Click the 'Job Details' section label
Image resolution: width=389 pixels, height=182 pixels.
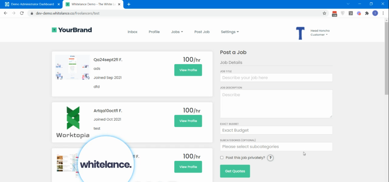click(x=231, y=63)
